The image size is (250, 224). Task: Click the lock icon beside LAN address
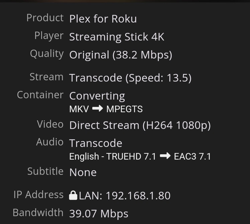tap(73, 195)
